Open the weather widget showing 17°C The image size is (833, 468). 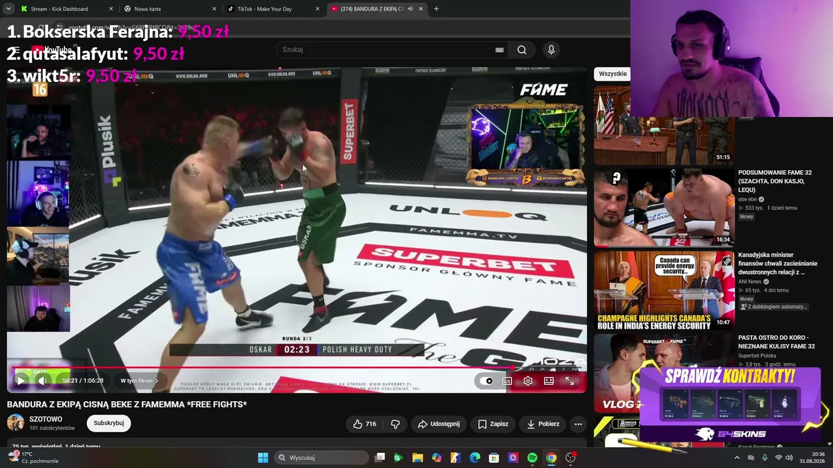(32, 458)
